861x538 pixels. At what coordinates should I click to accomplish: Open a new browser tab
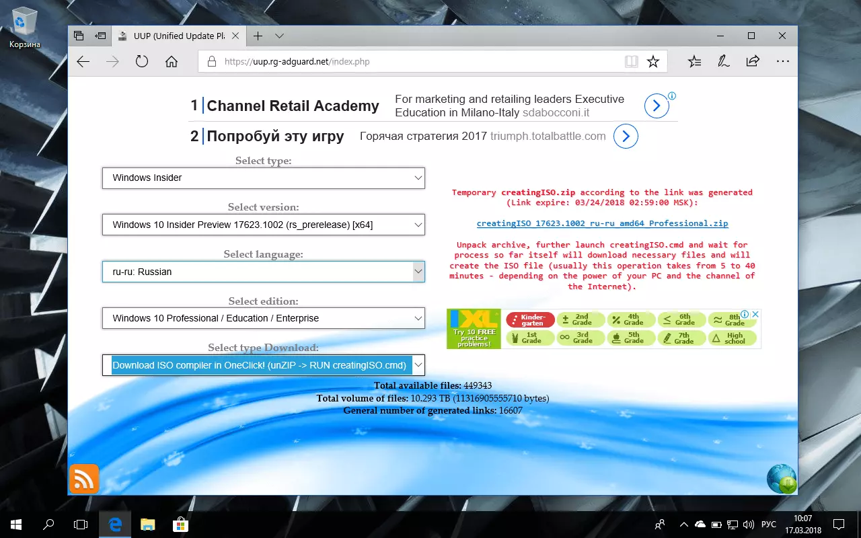point(258,36)
